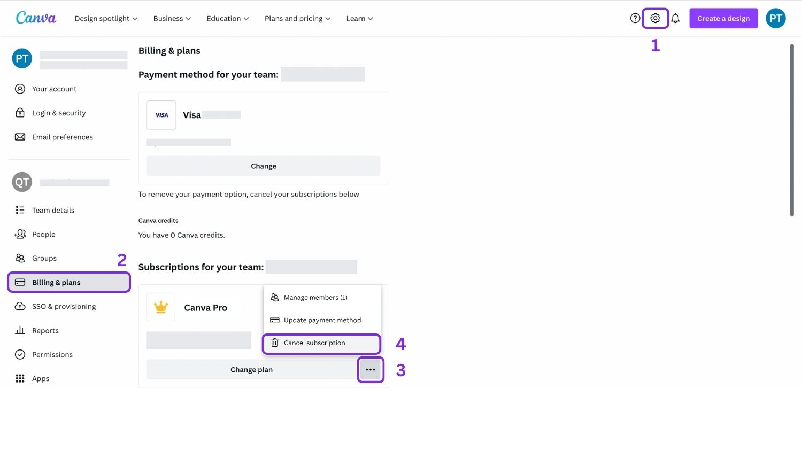Click the PT avatar in the sidebar
The image size is (802, 451).
pos(22,58)
